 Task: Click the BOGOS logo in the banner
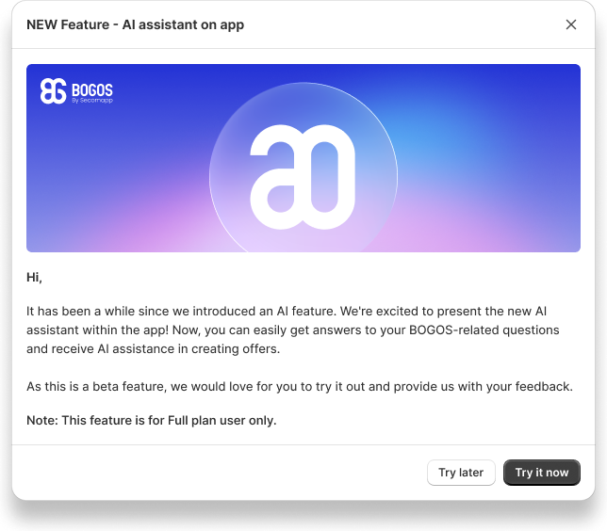pos(76,91)
